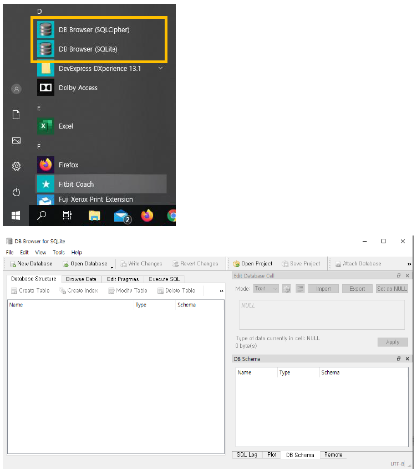Click New Database toolbar button

coord(31,264)
